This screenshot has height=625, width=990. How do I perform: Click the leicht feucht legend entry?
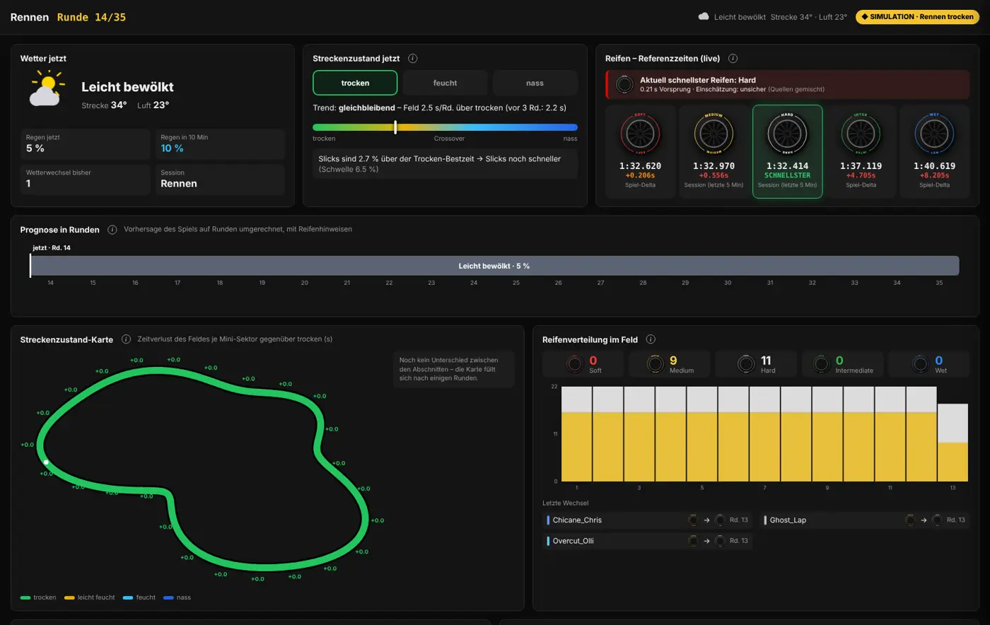pos(89,597)
